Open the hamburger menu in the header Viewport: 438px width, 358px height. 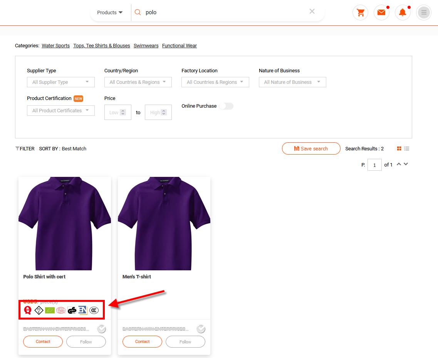pyautogui.click(x=424, y=13)
